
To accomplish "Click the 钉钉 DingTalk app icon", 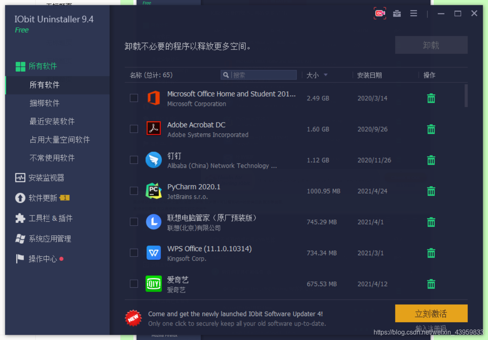I will [154, 160].
